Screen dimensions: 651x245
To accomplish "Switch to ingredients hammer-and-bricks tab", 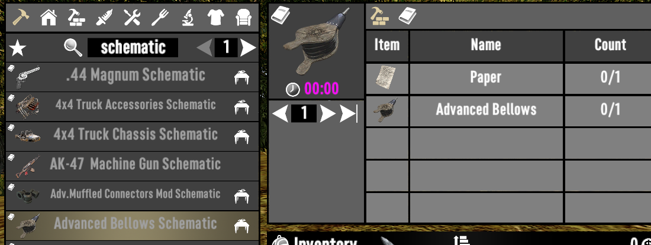I will tap(379, 16).
